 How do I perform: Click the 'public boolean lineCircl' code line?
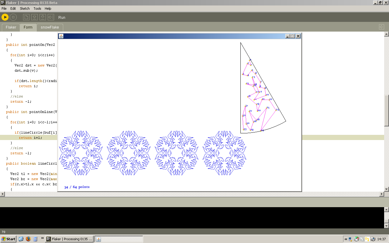31,163
